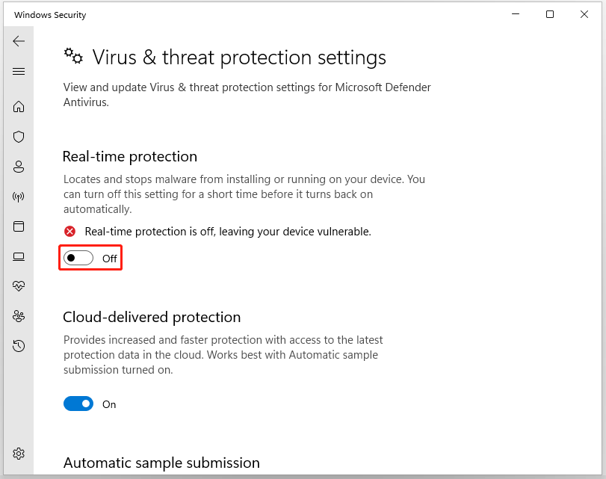
Task: Expand the navigation hamburger menu
Action: pos(19,71)
